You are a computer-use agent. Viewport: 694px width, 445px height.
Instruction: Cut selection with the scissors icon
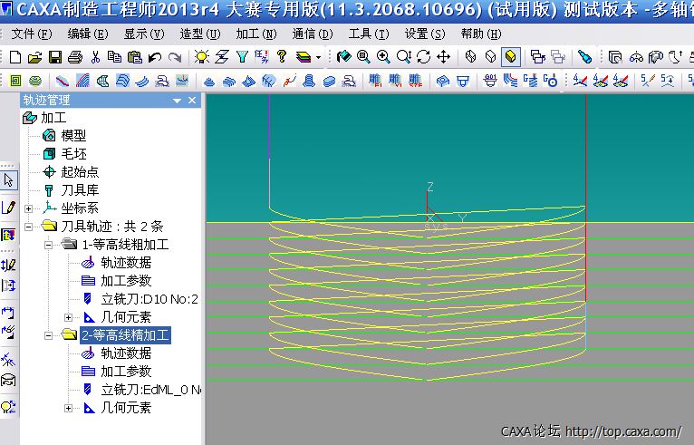click(x=95, y=57)
